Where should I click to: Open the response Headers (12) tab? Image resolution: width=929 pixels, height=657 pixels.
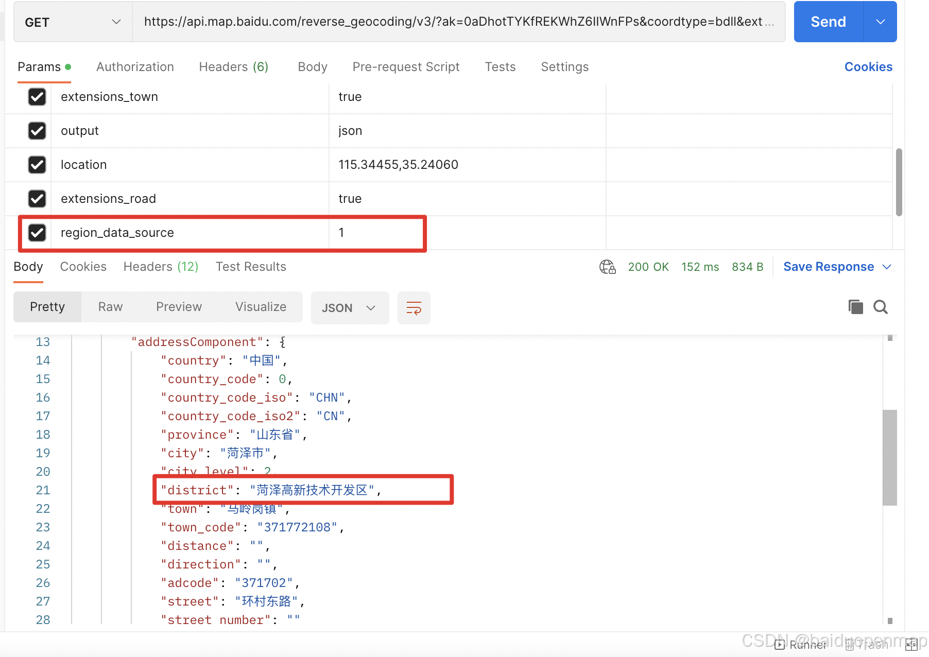pos(161,267)
